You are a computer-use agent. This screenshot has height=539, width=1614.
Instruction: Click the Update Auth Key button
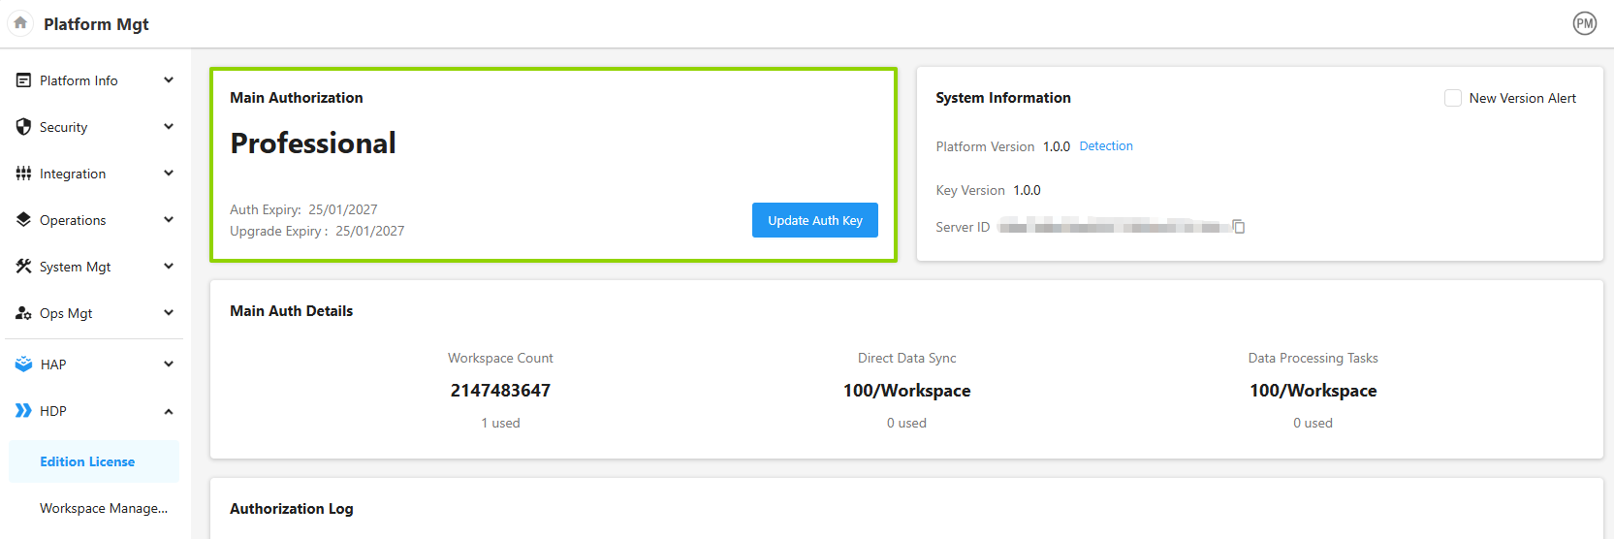(814, 220)
